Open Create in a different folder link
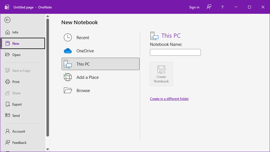The height and width of the screenshot is (152, 270). pyautogui.click(x=169, y=99)
